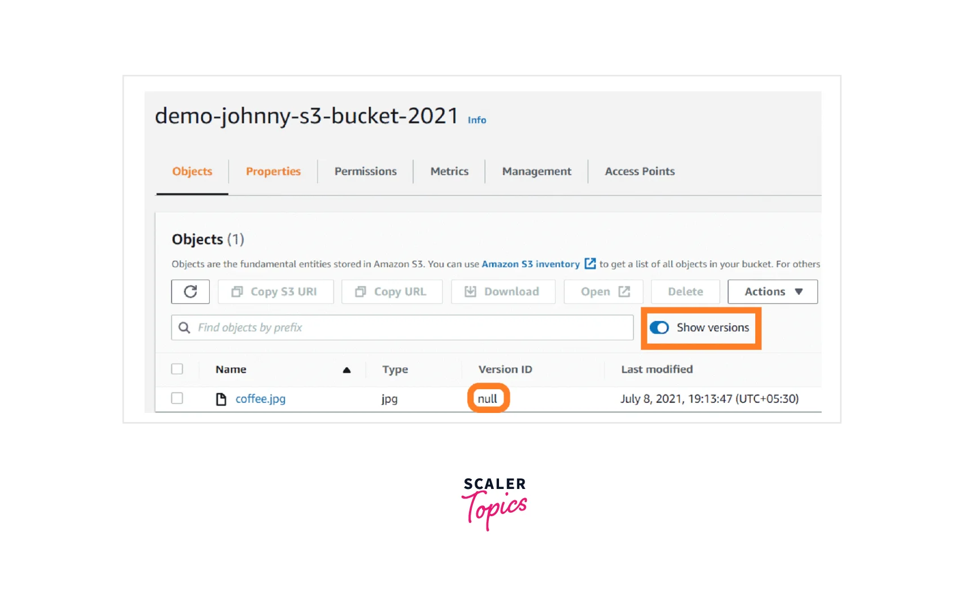Open the Metrics tab
The image size is (964, 599).
coord(449,171)
